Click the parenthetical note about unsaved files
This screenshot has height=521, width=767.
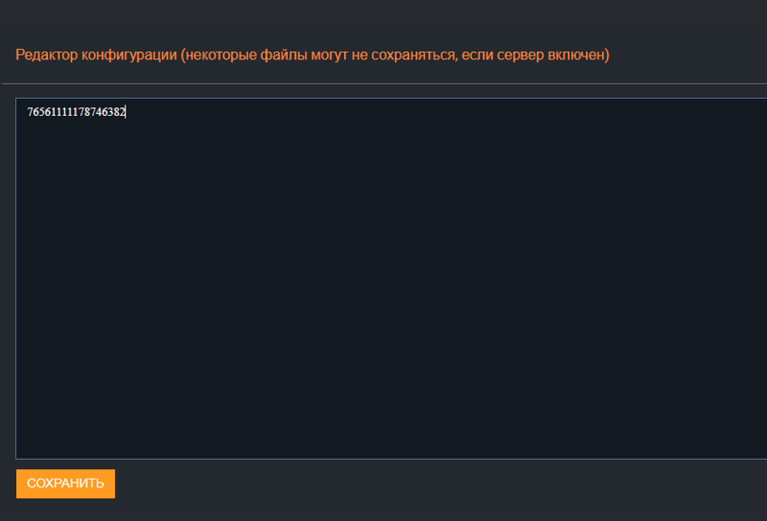(x=395, y=55)
